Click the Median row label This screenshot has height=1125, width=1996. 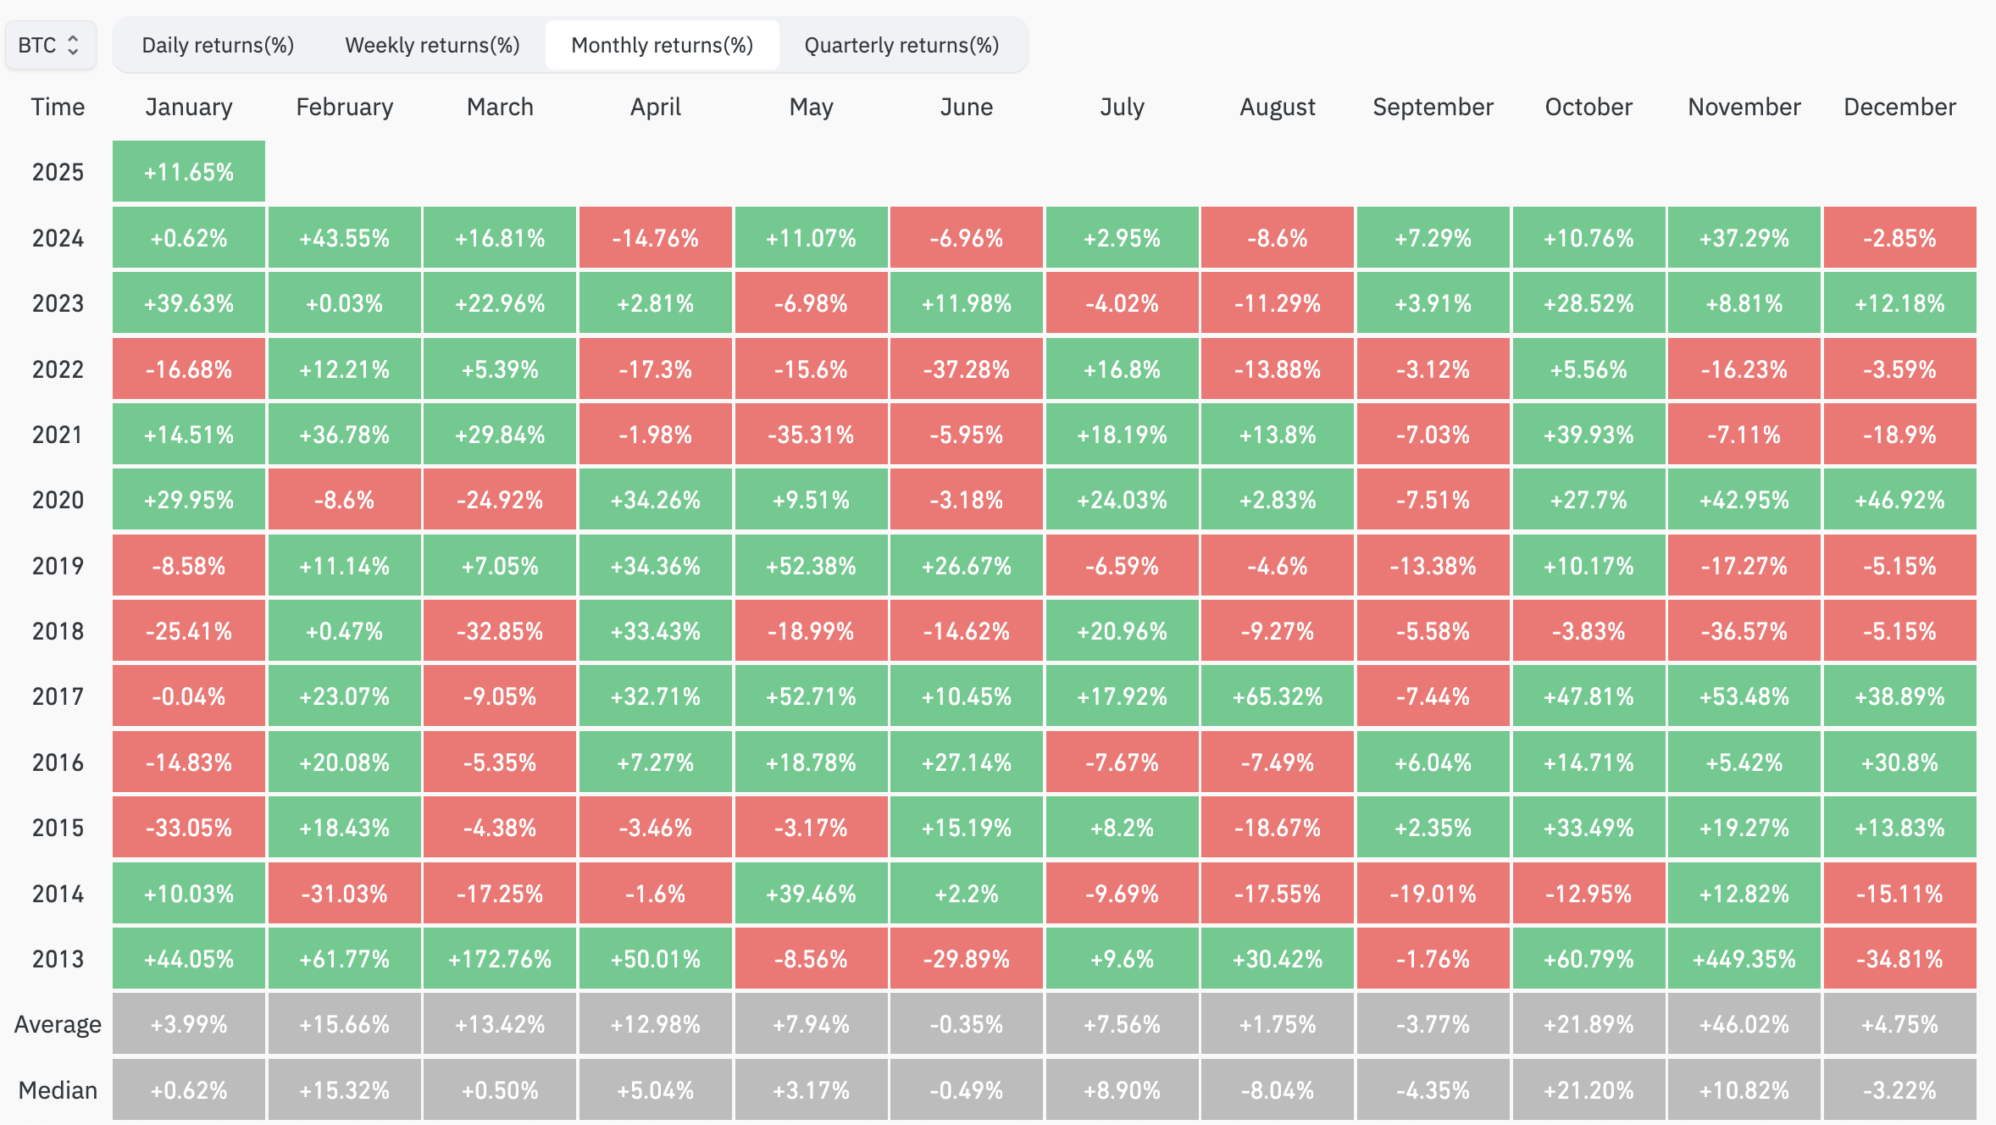(58, 1090)
